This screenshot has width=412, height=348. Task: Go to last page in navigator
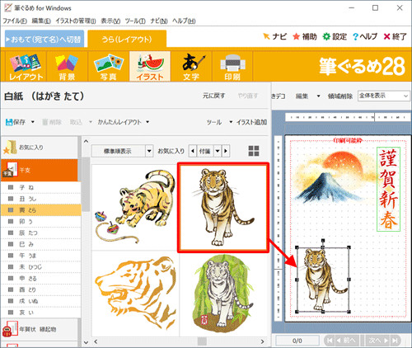(x=396, y=341)
